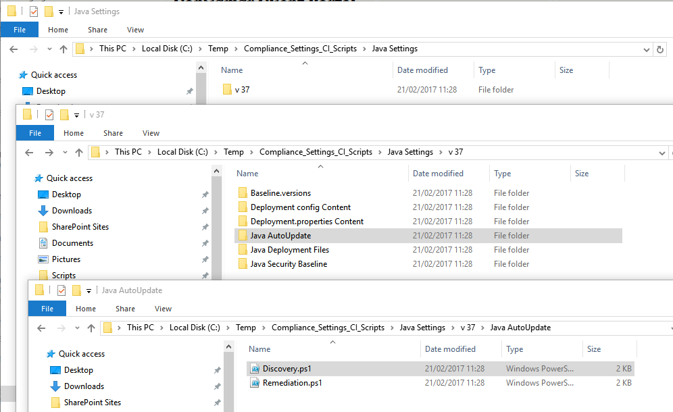Open Share tab in Java Settings window
This screenshot has height=412, width=673.
[97, 30]
